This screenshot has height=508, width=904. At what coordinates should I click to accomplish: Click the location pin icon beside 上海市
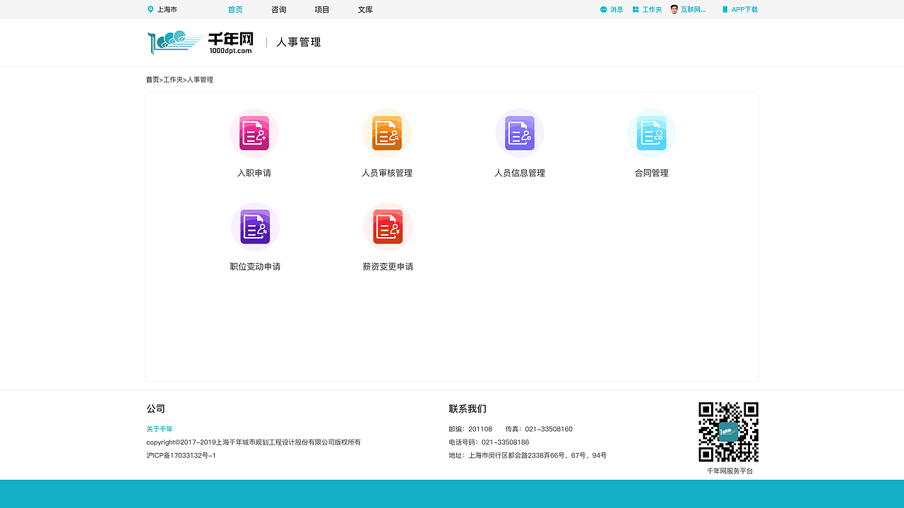tap(150, 9)
